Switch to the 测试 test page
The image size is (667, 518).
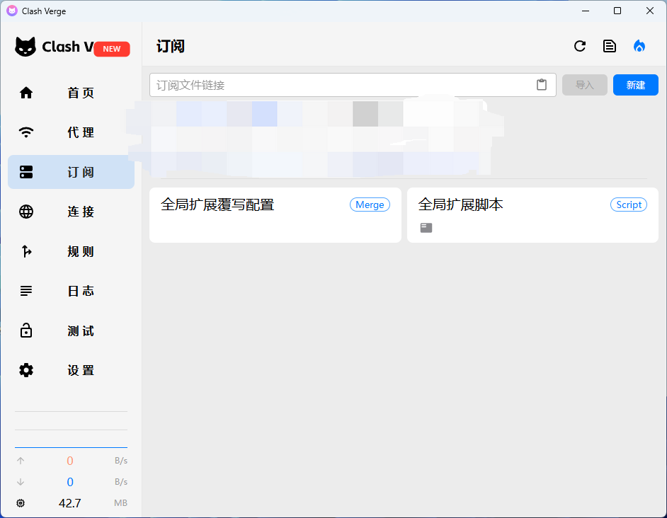coord(71,330)
